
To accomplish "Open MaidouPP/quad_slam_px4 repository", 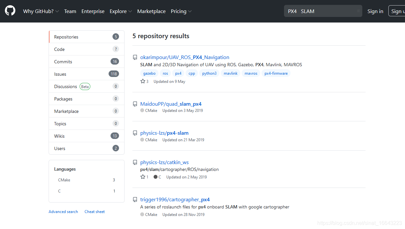I will pyautogui.click(x=171, y=104).
